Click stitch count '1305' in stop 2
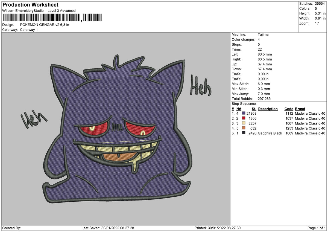The height and width of the screenshot is (232, 328). [x=253, y=118]
